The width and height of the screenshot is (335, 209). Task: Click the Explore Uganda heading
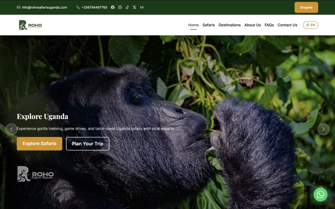42,116
